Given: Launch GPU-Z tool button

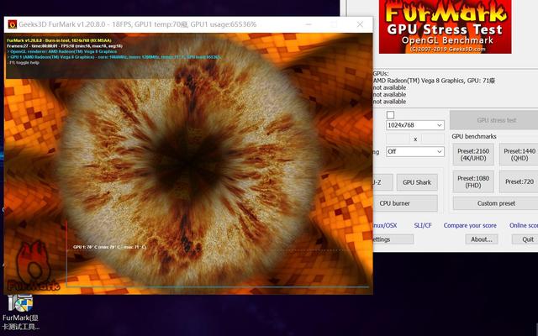Looking at the screenshot, I should (382, 182).
